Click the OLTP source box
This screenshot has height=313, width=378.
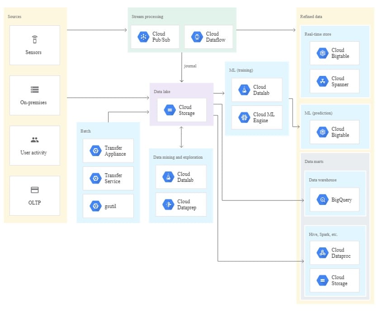[34, 195]
